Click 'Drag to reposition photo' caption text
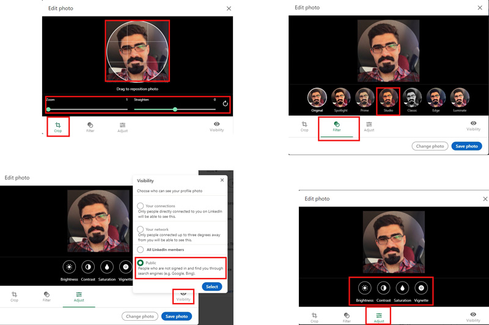Screen dimensions: 489x325 pyautogui.click(x=137, y=89)
